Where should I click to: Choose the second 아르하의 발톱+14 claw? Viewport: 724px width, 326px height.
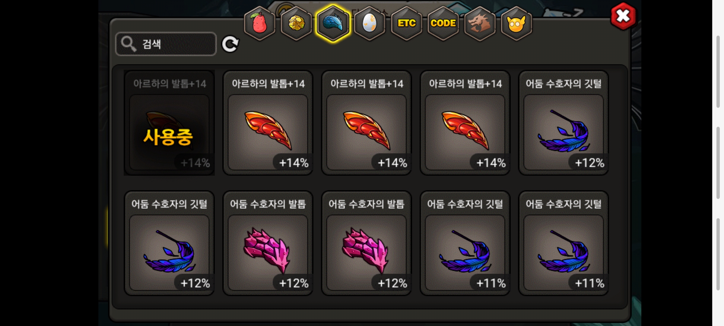pos(268,123)
